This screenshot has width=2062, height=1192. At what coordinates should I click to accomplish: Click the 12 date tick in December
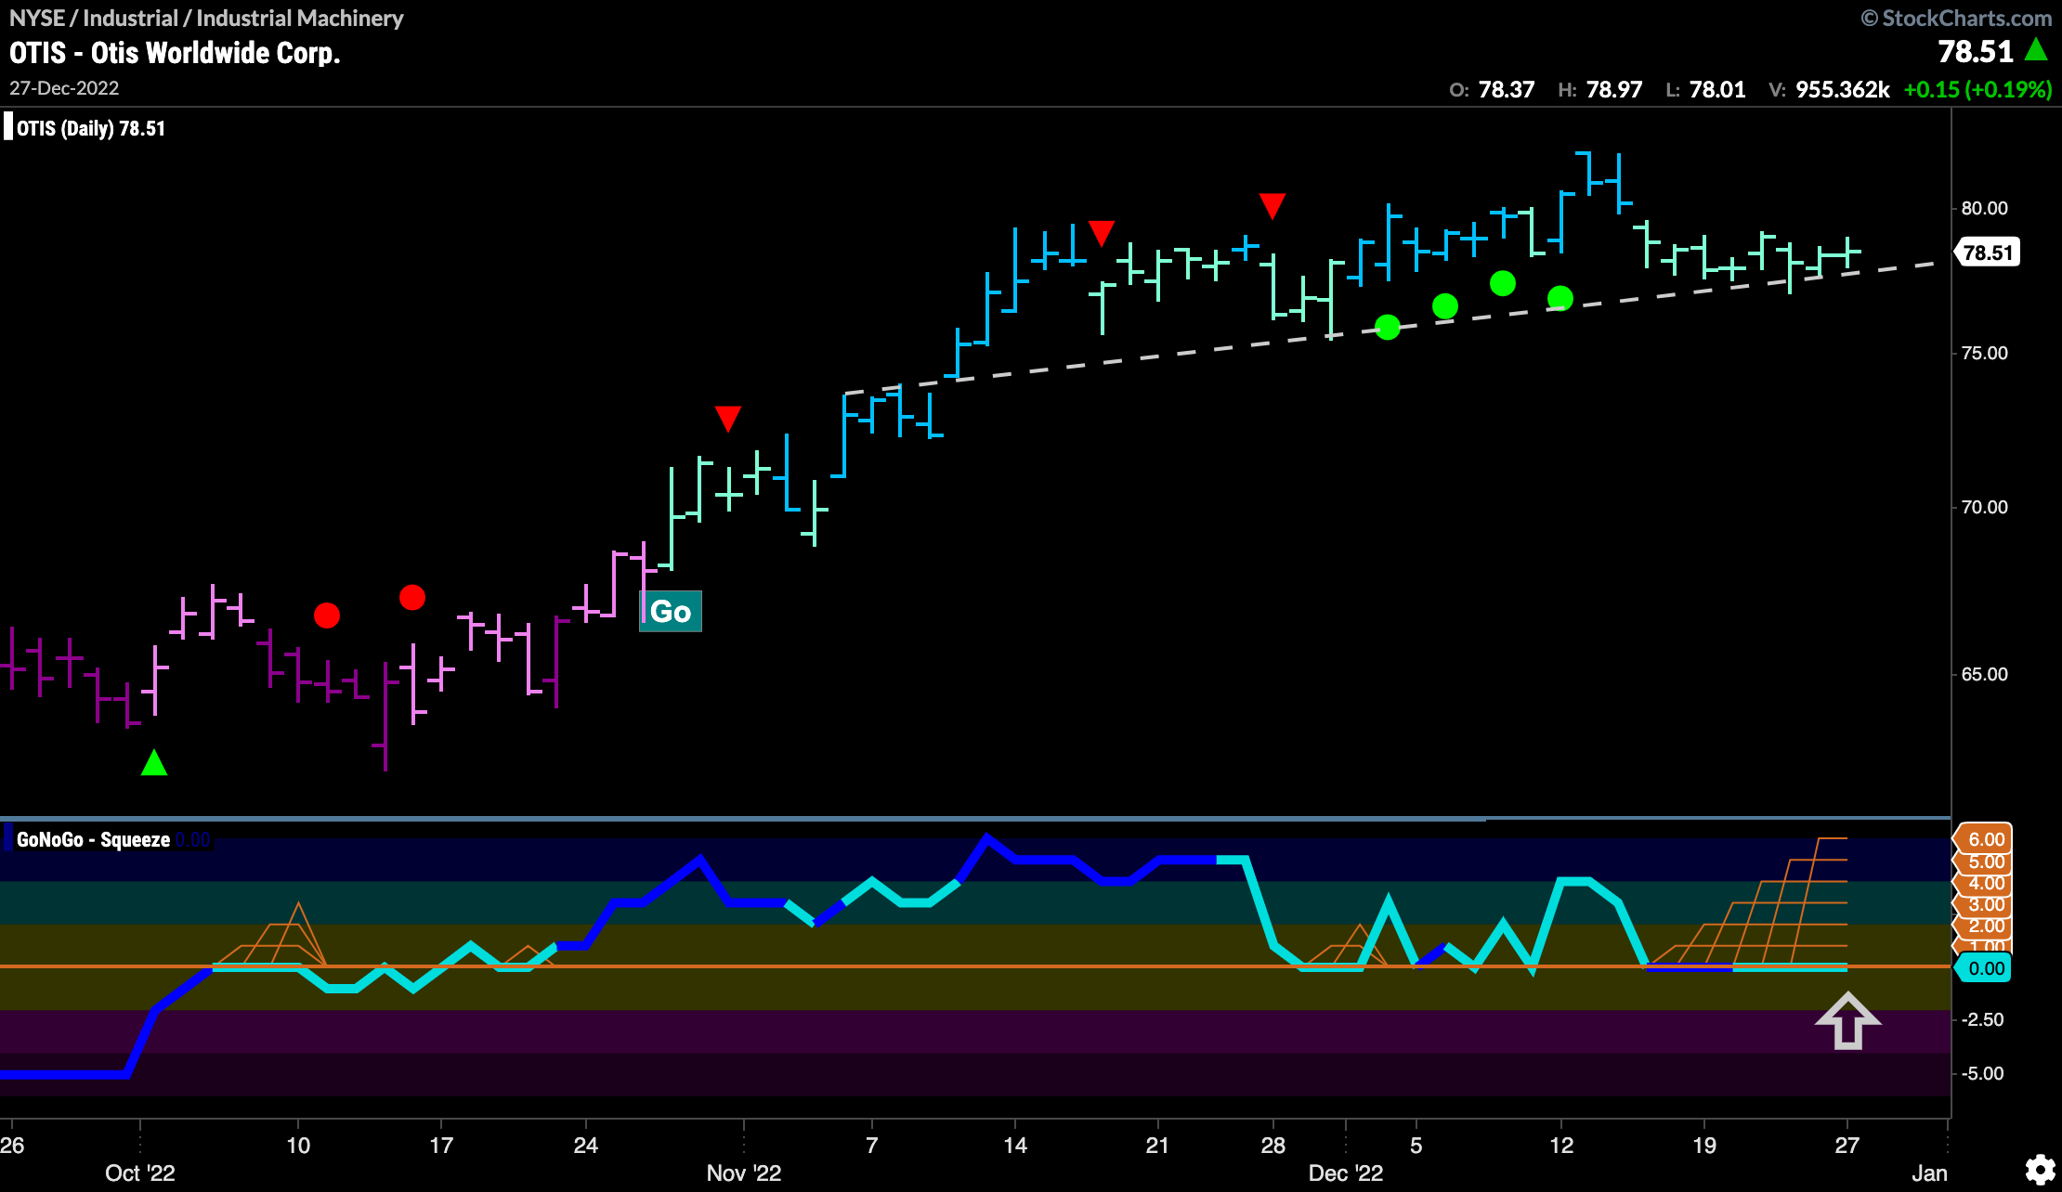point(1561,1146)
